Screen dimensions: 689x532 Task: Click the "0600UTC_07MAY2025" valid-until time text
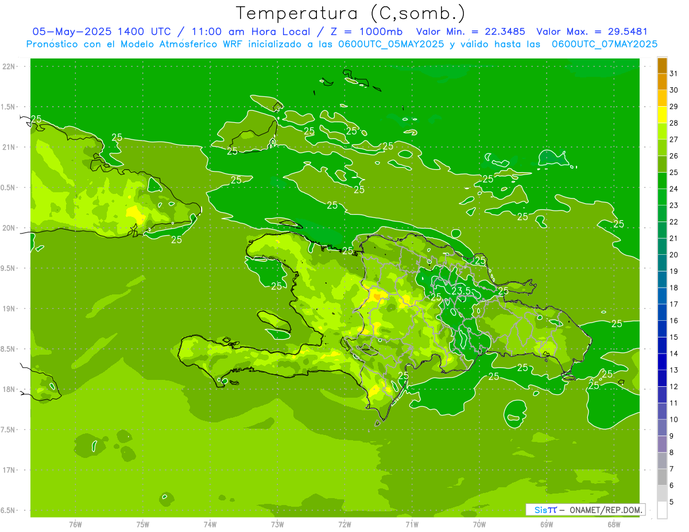pos(604,44)
